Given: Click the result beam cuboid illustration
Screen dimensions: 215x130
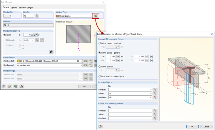Looking at the screenshot, I should pyautogui.click(x=186, y=80).
